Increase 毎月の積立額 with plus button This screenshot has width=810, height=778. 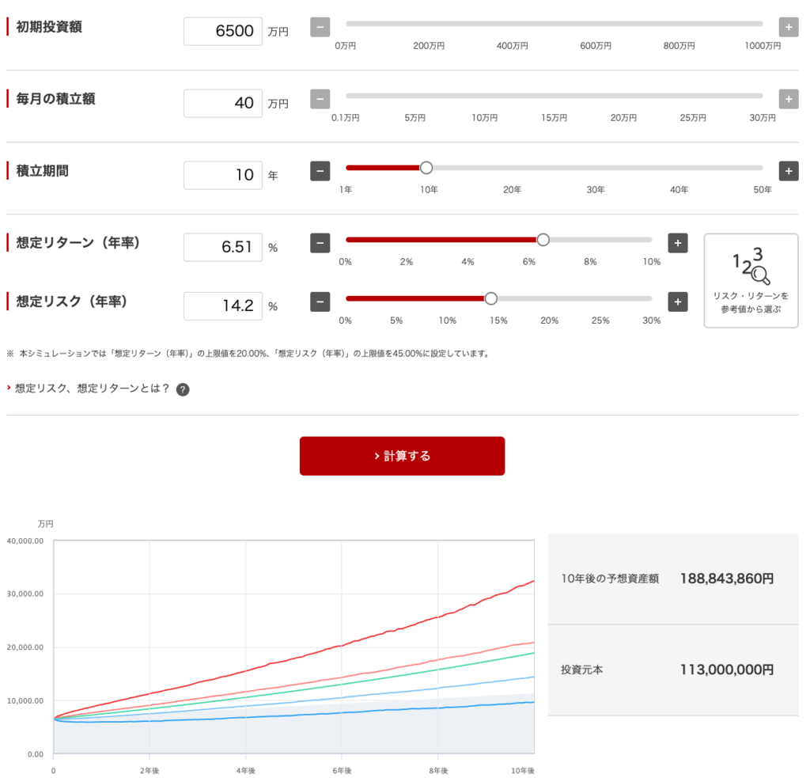[788, 100]
